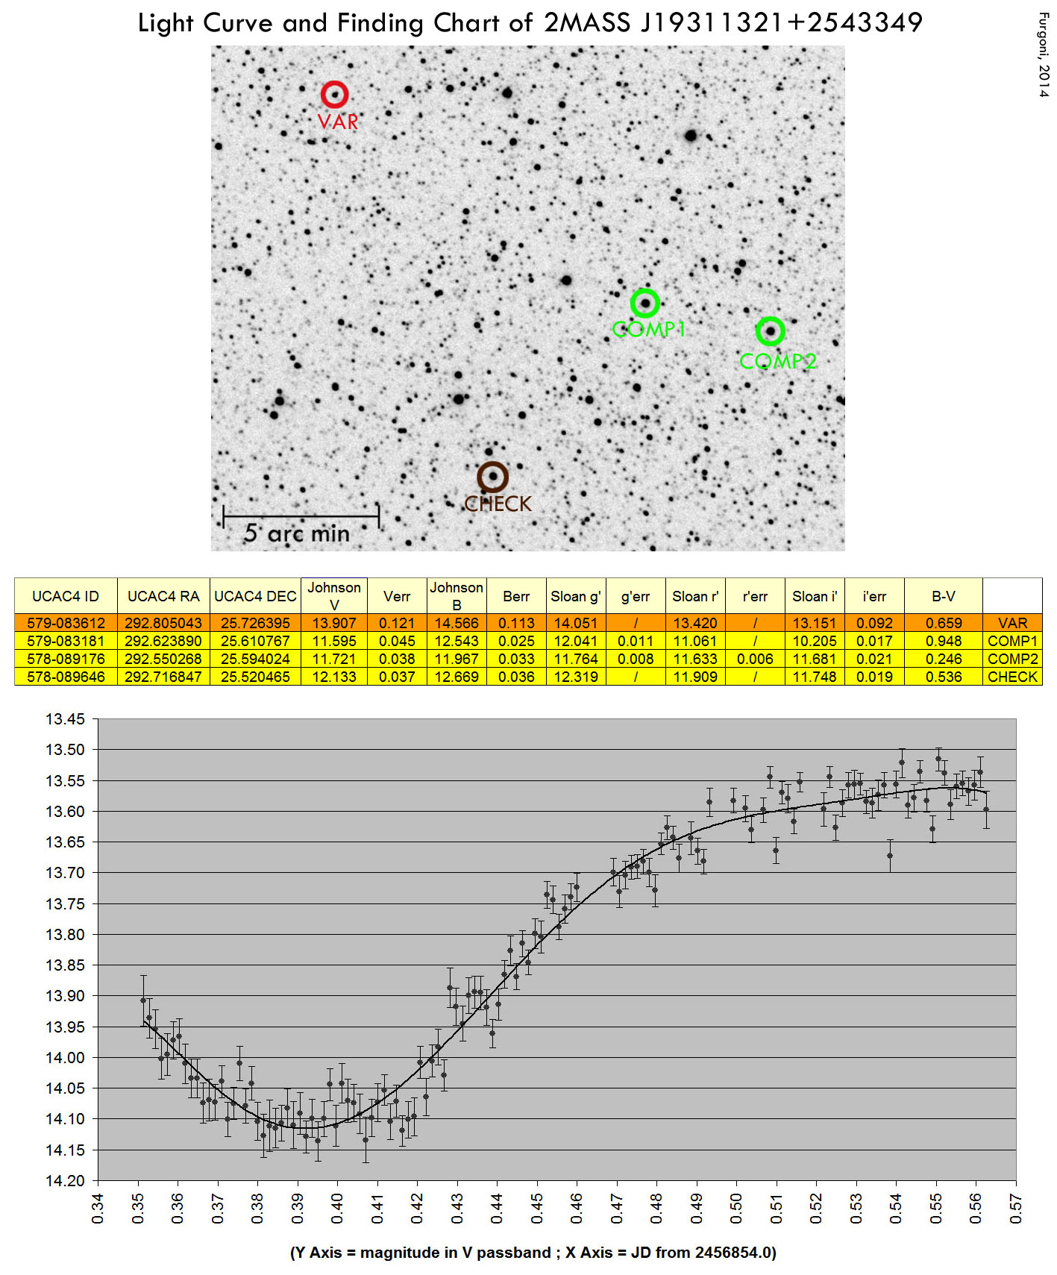Click Johnson B value '12.543'
1057x1275 pixels.
coord(457,641)
